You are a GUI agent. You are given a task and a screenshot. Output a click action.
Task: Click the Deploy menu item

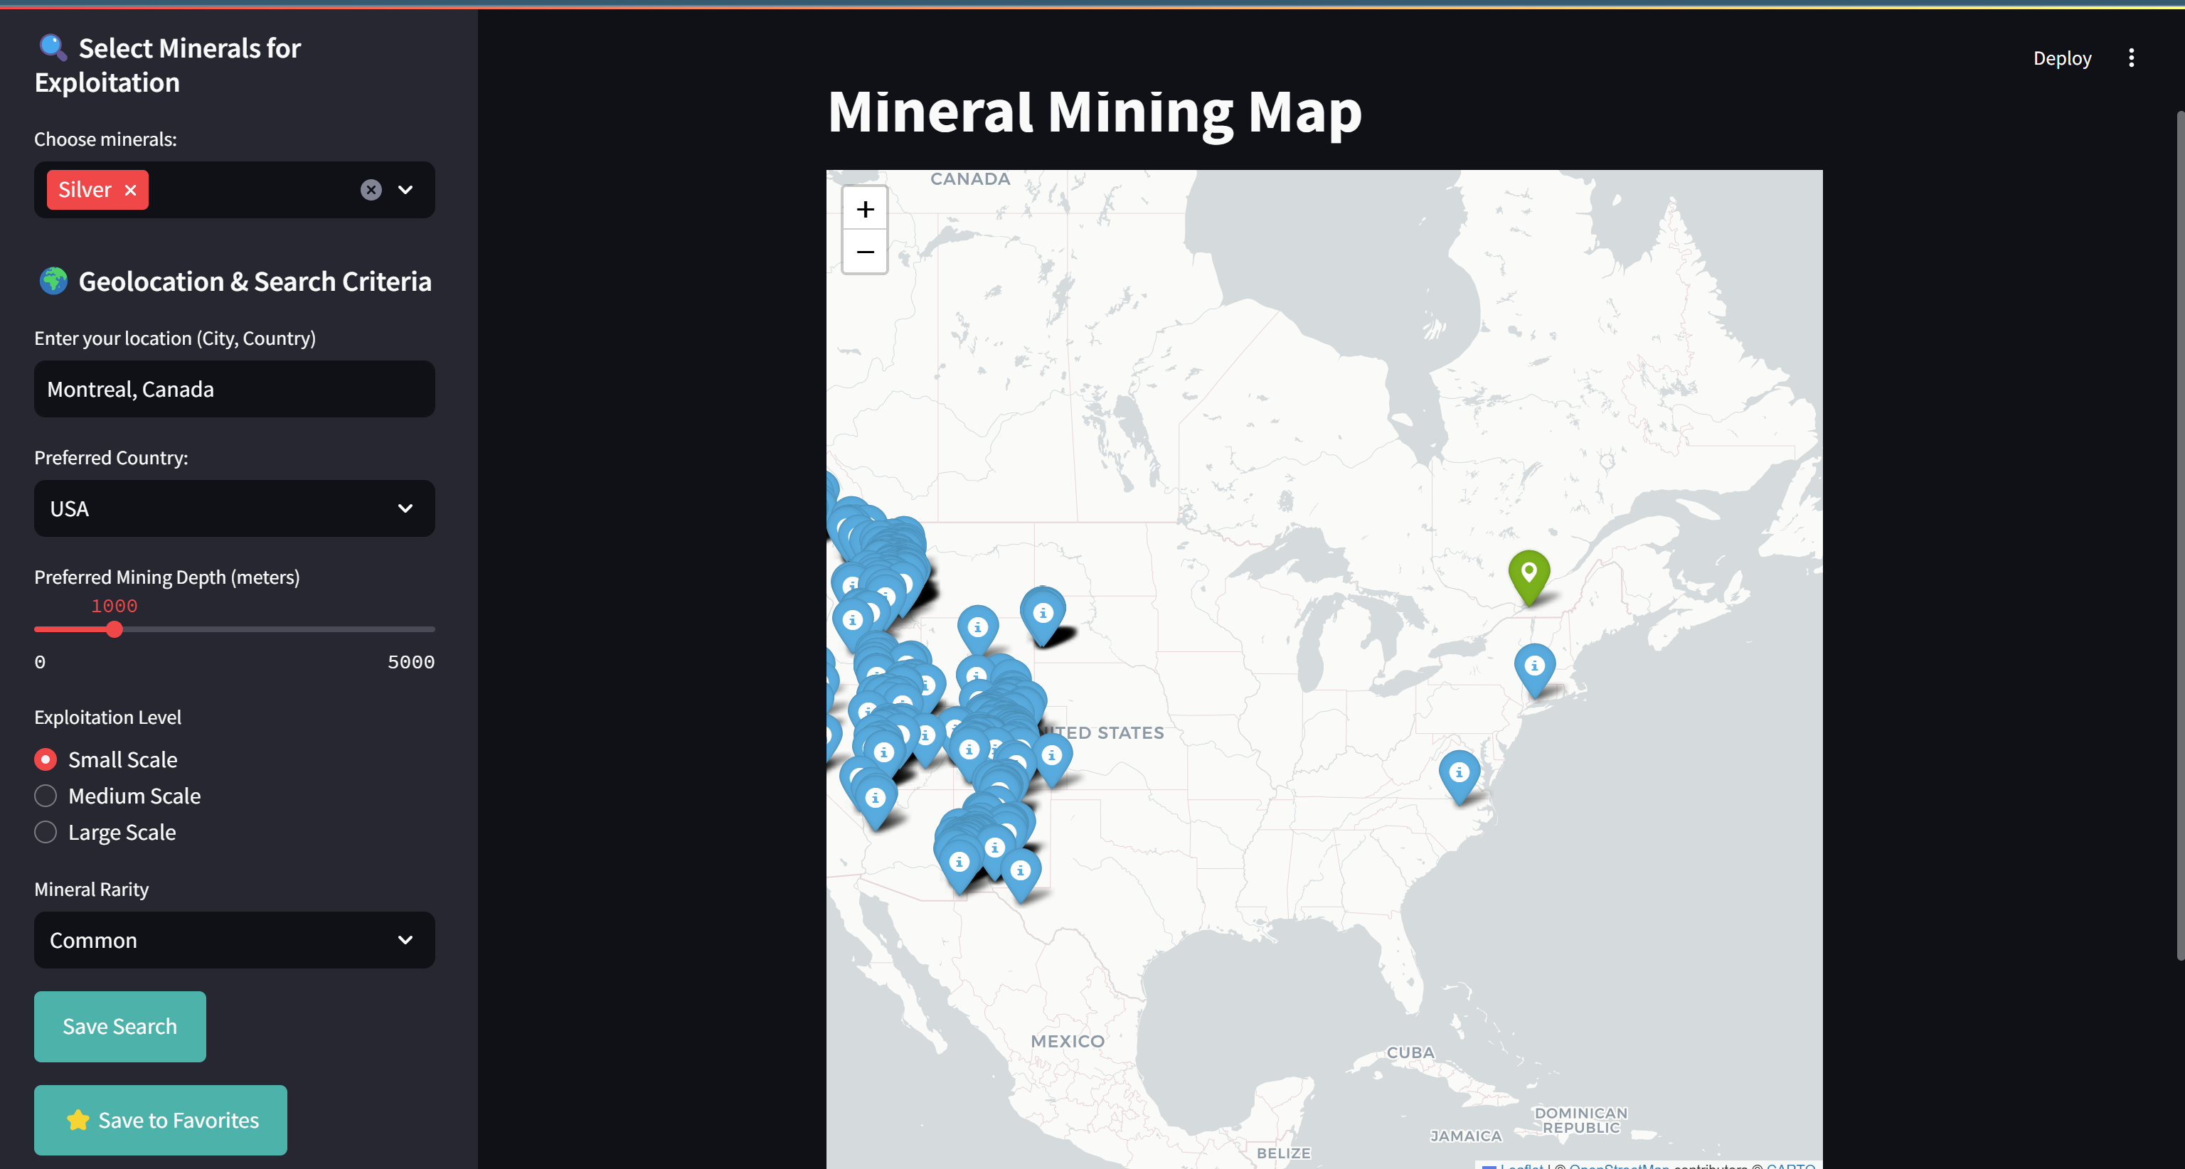coord(2061,58)
